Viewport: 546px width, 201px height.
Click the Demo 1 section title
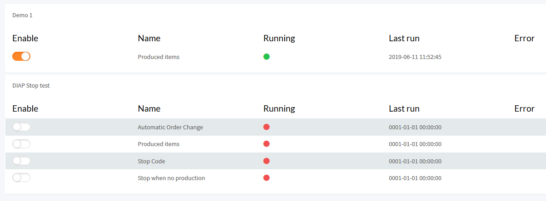pyautogui.click(x=22, y=15)
